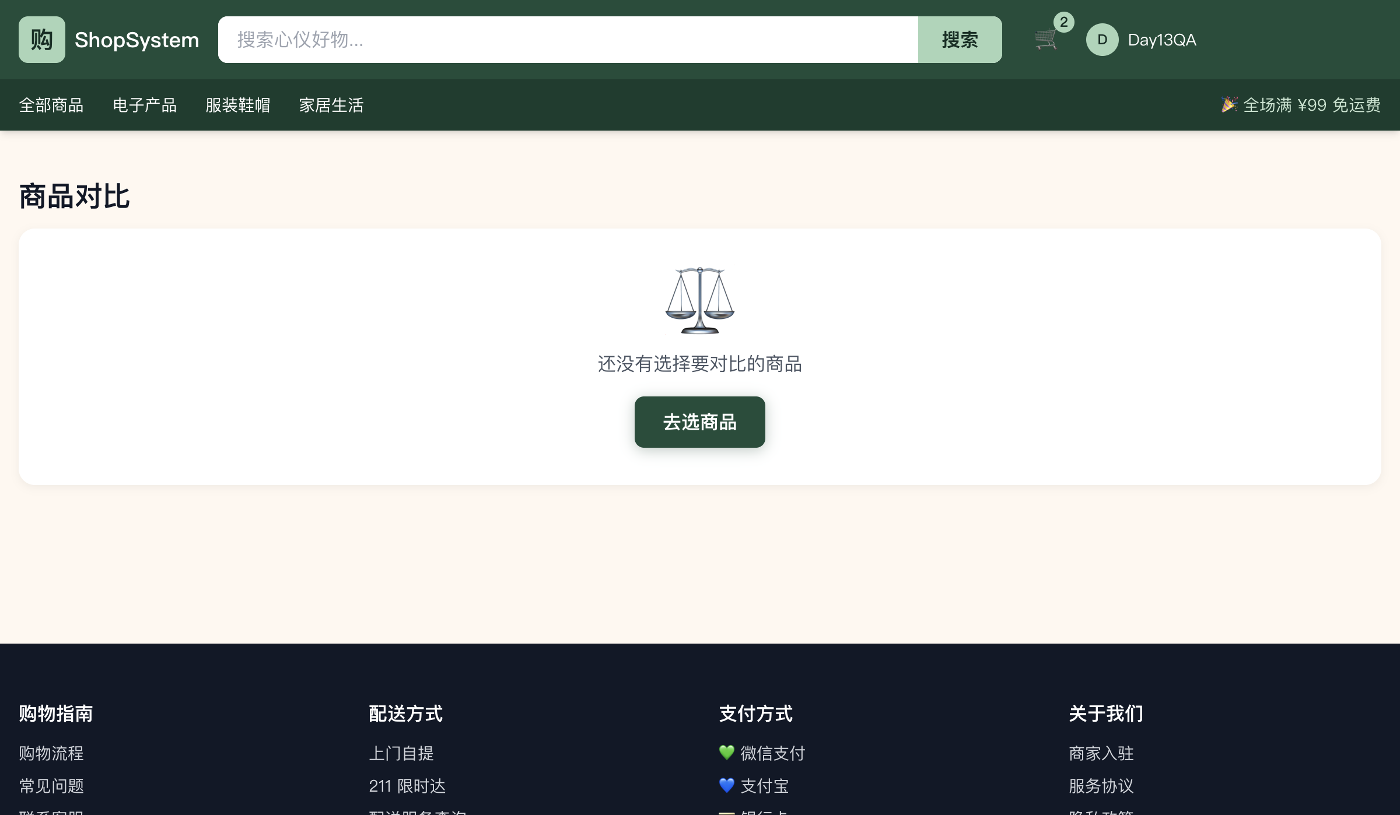Click the green heart beside 微信支付

click(727, 753)
